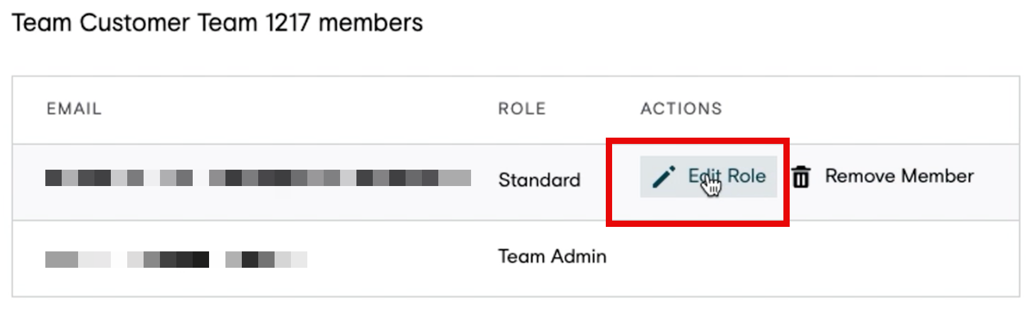Select the Standard role cell
This screenshot has height=313, width=1029.
539,180
